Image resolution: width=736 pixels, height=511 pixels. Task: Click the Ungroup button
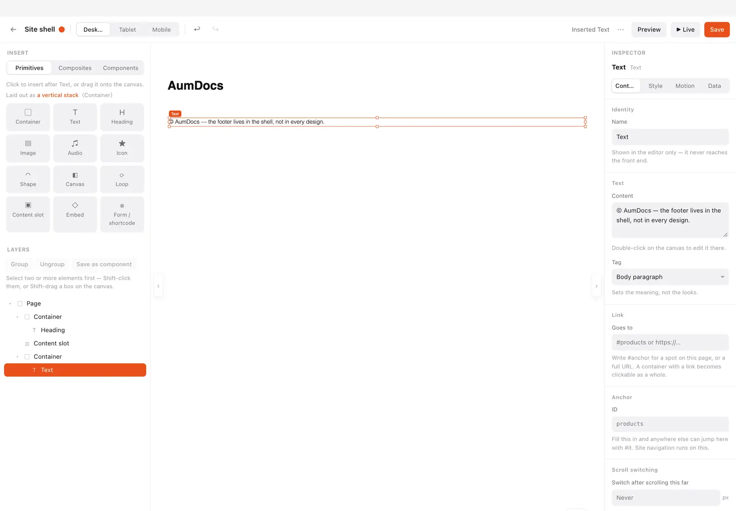click(x=52, y=264)
